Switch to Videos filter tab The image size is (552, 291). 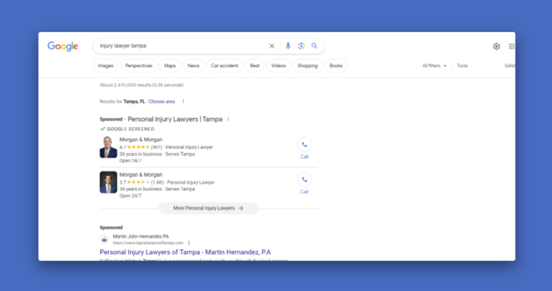click(x=279, y=66)
